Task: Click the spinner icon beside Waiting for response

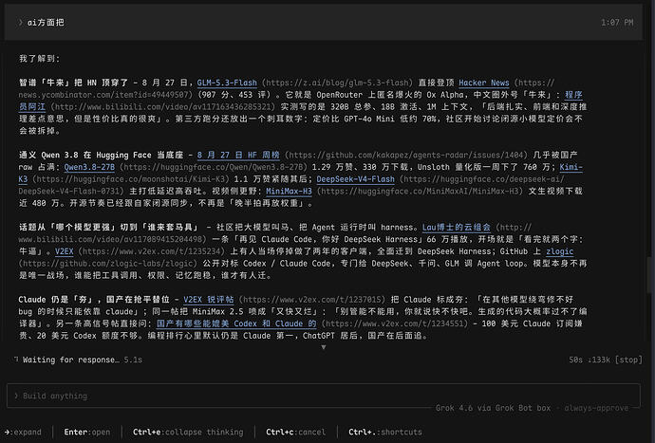Action: tap(16, 360)
